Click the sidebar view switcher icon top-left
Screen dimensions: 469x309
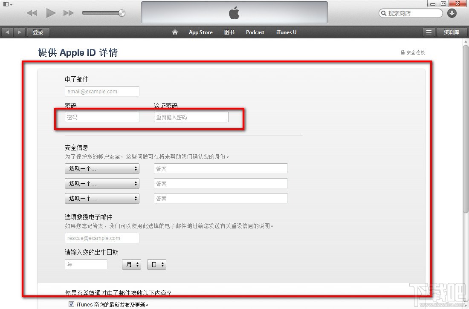pyautogui.click(x=6, y=3)
